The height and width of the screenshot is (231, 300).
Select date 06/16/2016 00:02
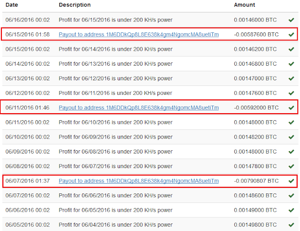[x=28, y=20]
